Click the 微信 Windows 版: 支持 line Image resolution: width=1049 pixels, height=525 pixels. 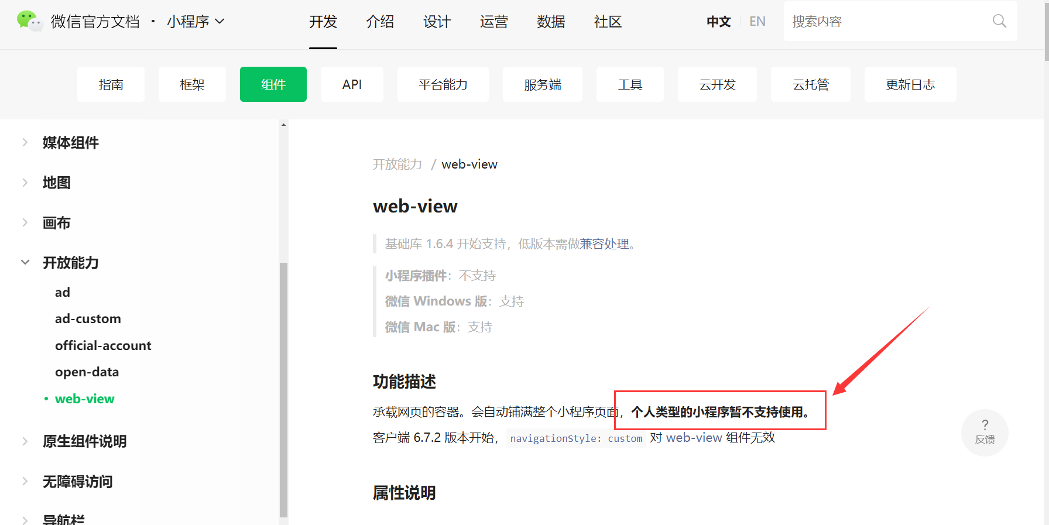point(454,301)
